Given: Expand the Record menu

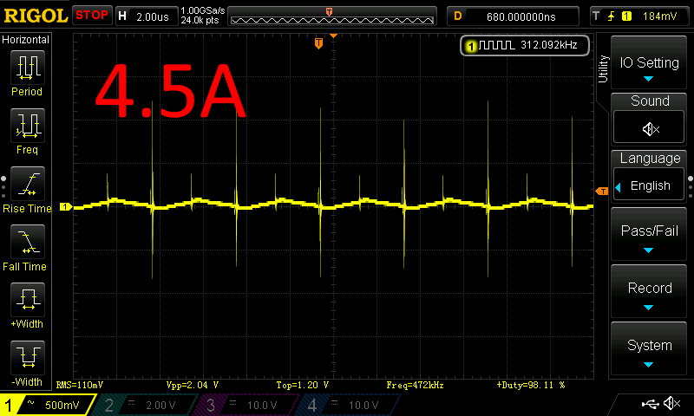Looking at the screenshot, I should [649, 292].
